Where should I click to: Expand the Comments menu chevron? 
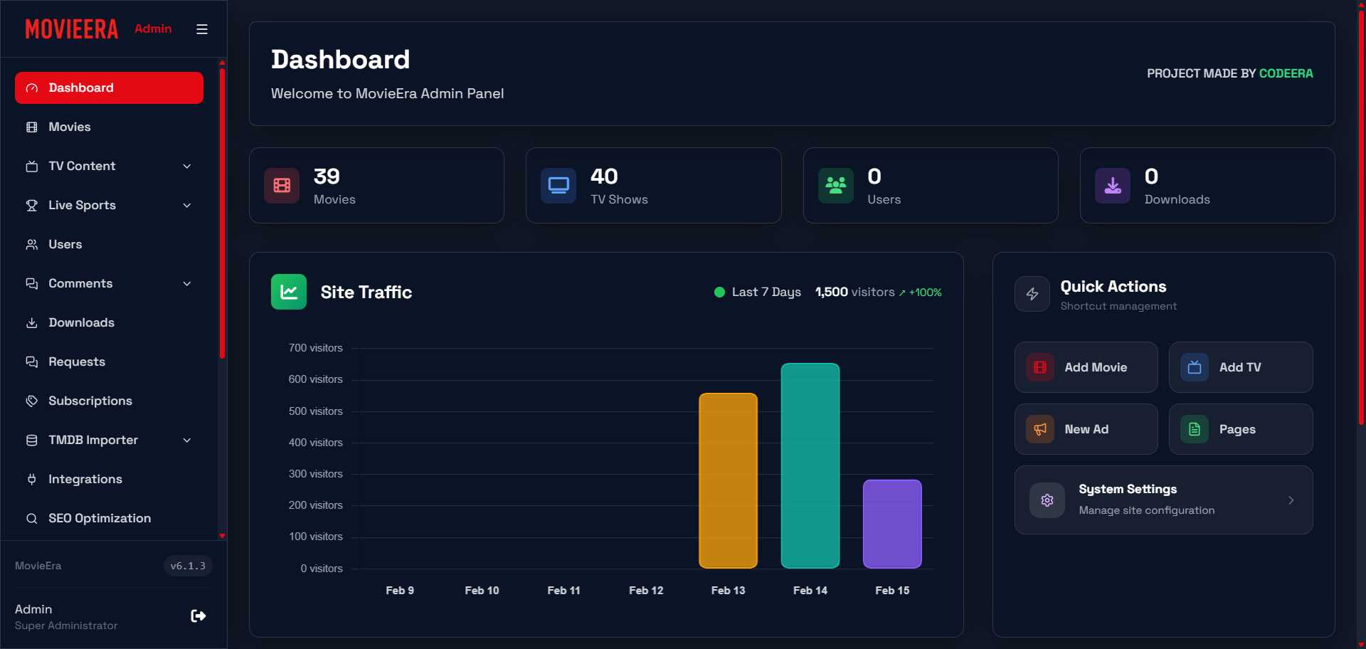pyautogui.click(x=187, y=284)
